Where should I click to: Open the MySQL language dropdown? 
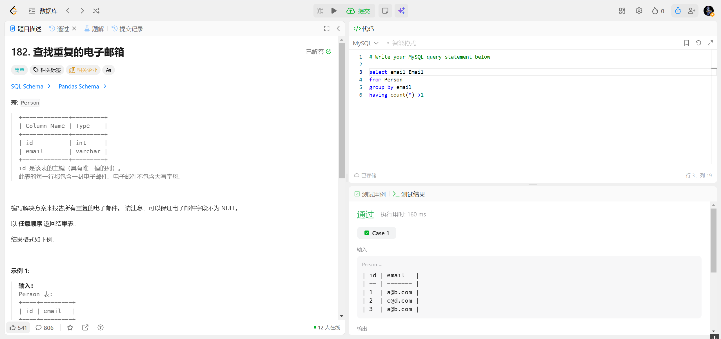pos(365,43)
